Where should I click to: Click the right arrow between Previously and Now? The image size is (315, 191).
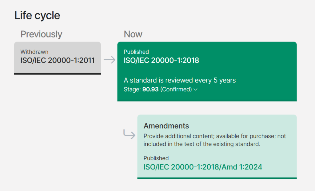[110, 60]
